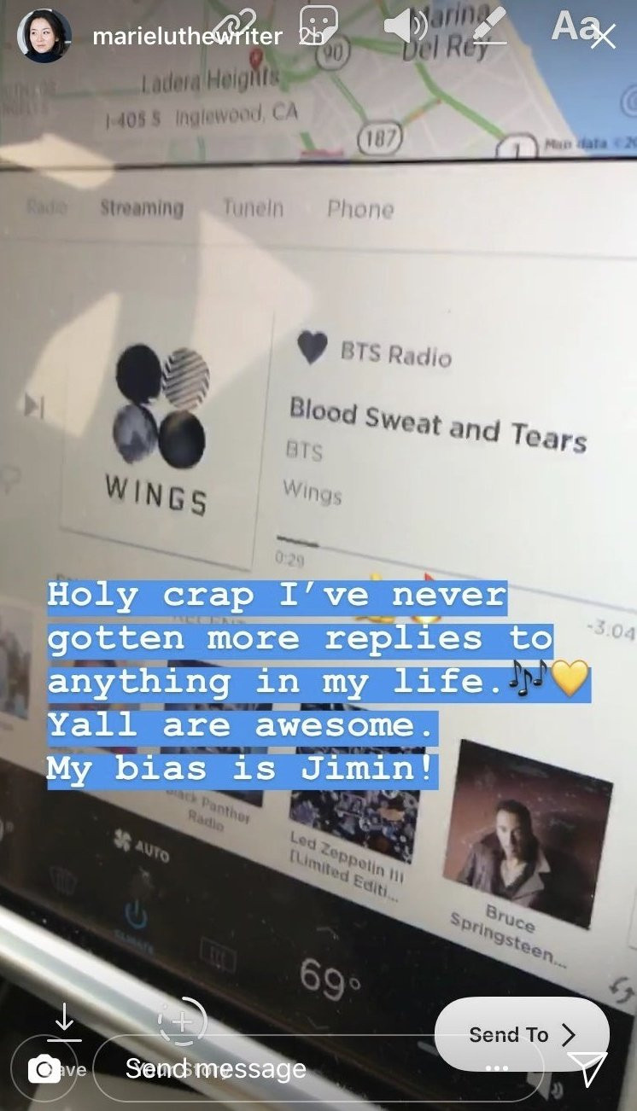This screenshot has height=1111, width=637.
Task: Toggle the heart on BTS Radio
Action: coord(312,347)
